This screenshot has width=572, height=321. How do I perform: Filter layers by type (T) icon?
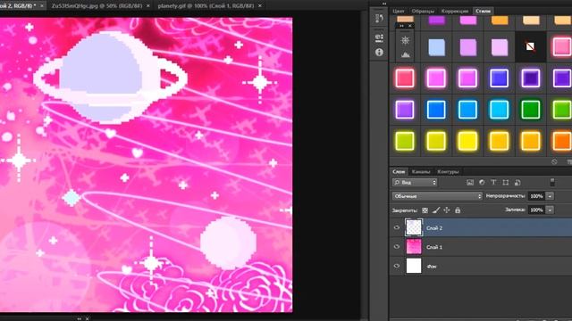coord(493,182)
